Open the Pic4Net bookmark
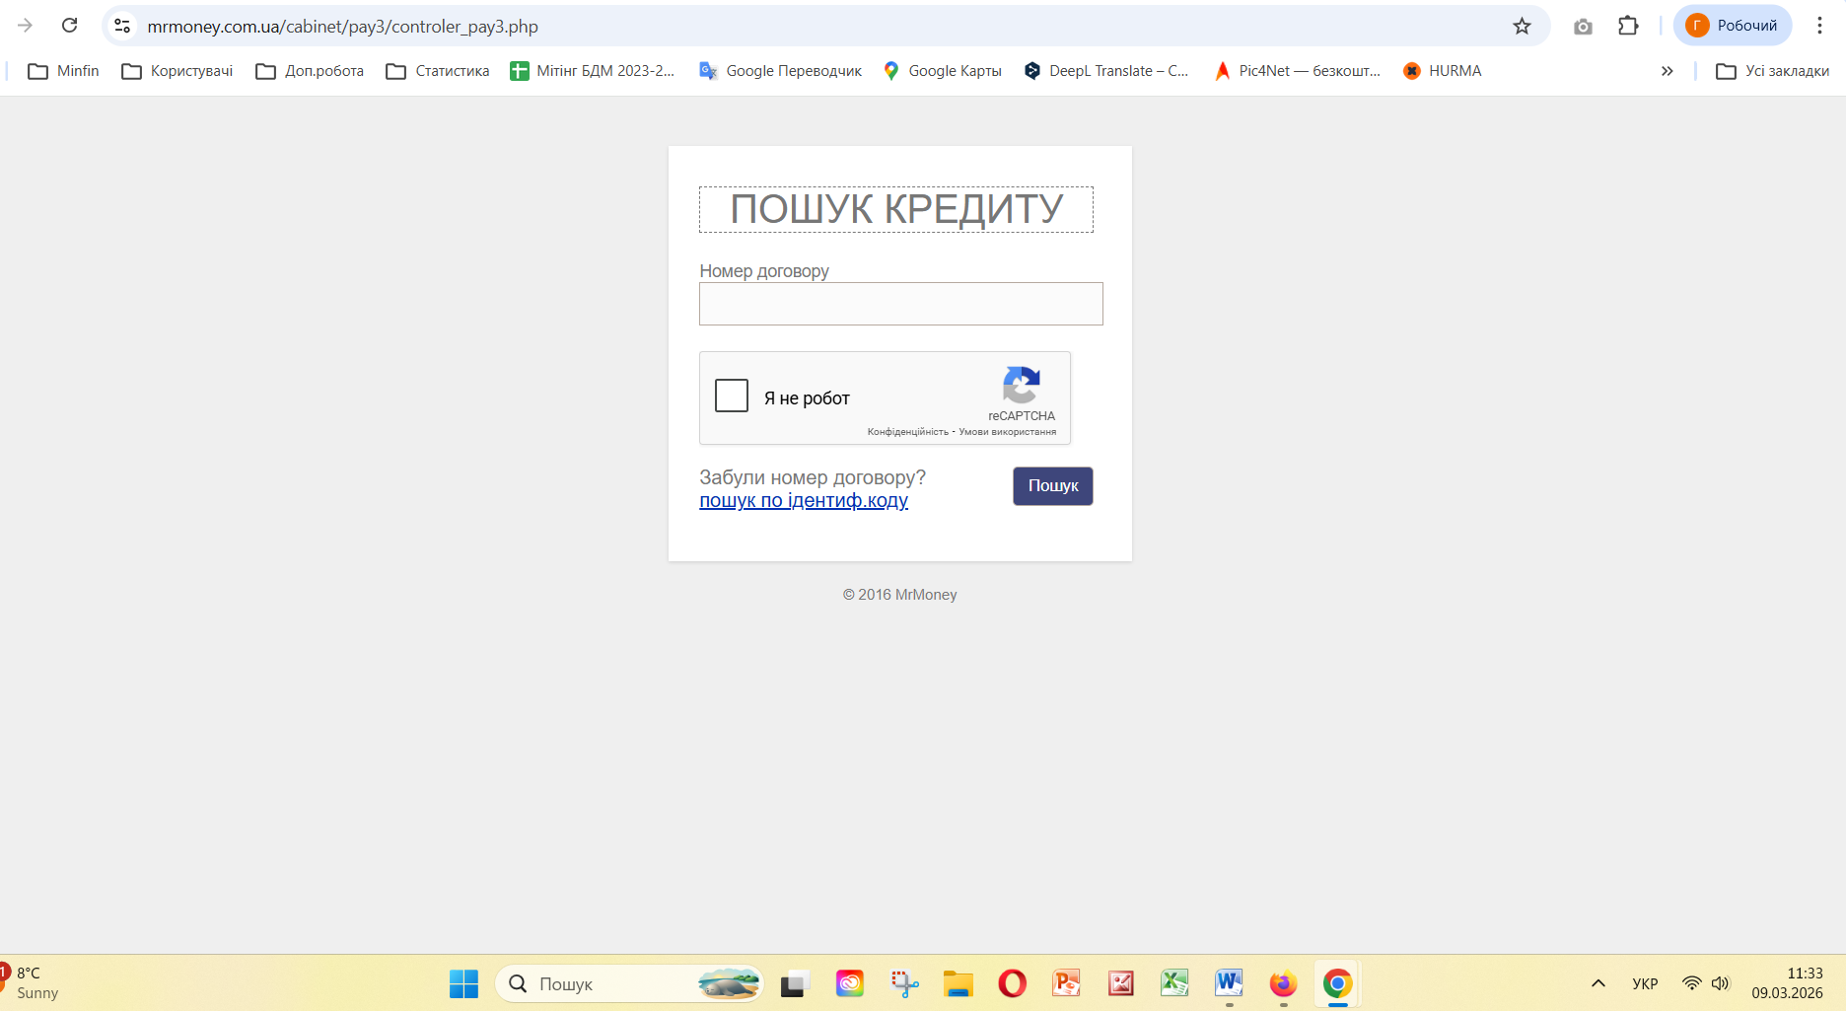The image size is (1846, 1011). pyautogui.click(x=1298, y=71)
